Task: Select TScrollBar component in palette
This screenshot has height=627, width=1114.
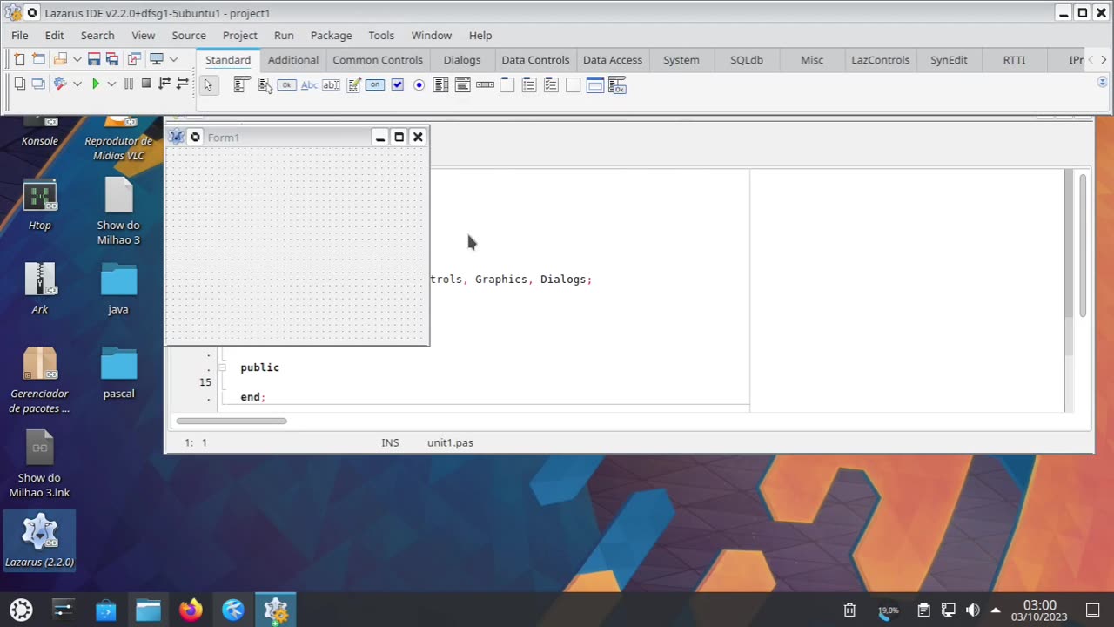Action: pyautogui.click(x=486, y=85)
